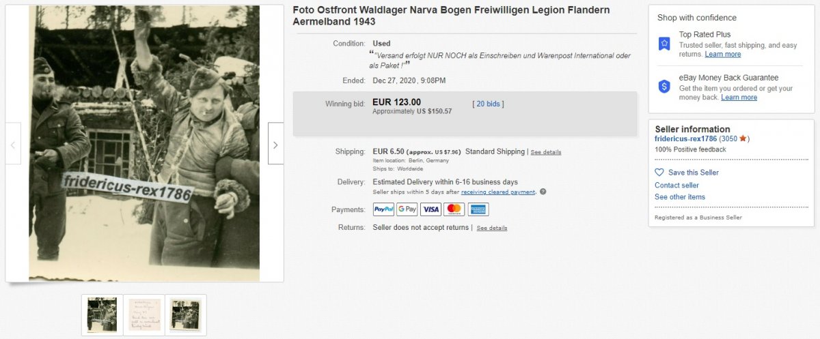Click the heart icon beside Save this Seller

click(x=659, y=173)
